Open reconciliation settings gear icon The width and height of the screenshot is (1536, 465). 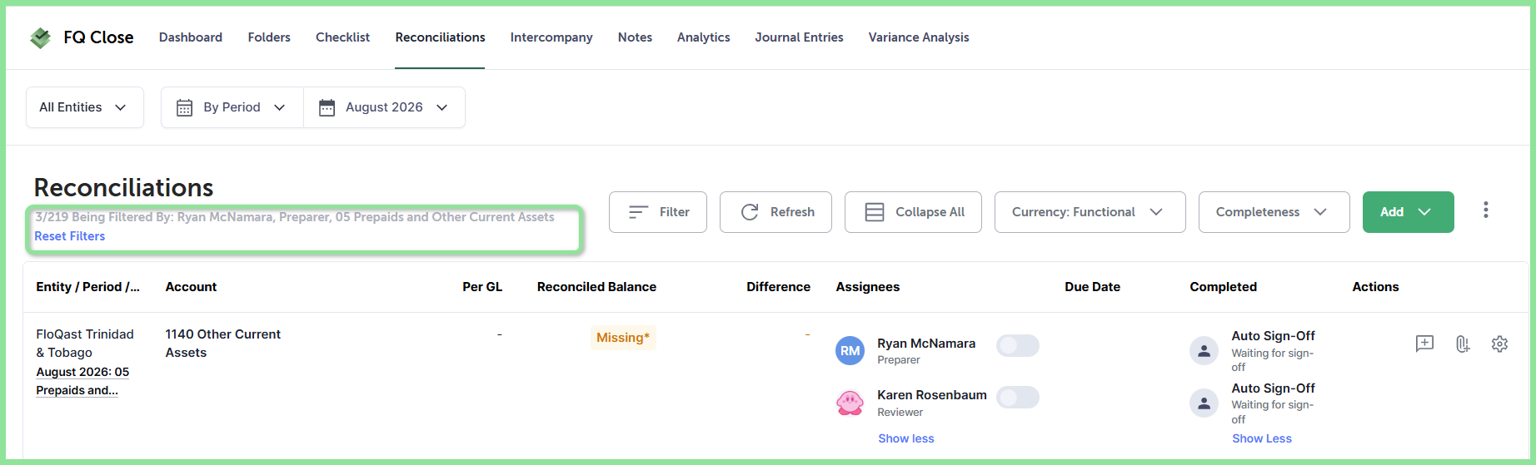click(x=1499, y=344)
